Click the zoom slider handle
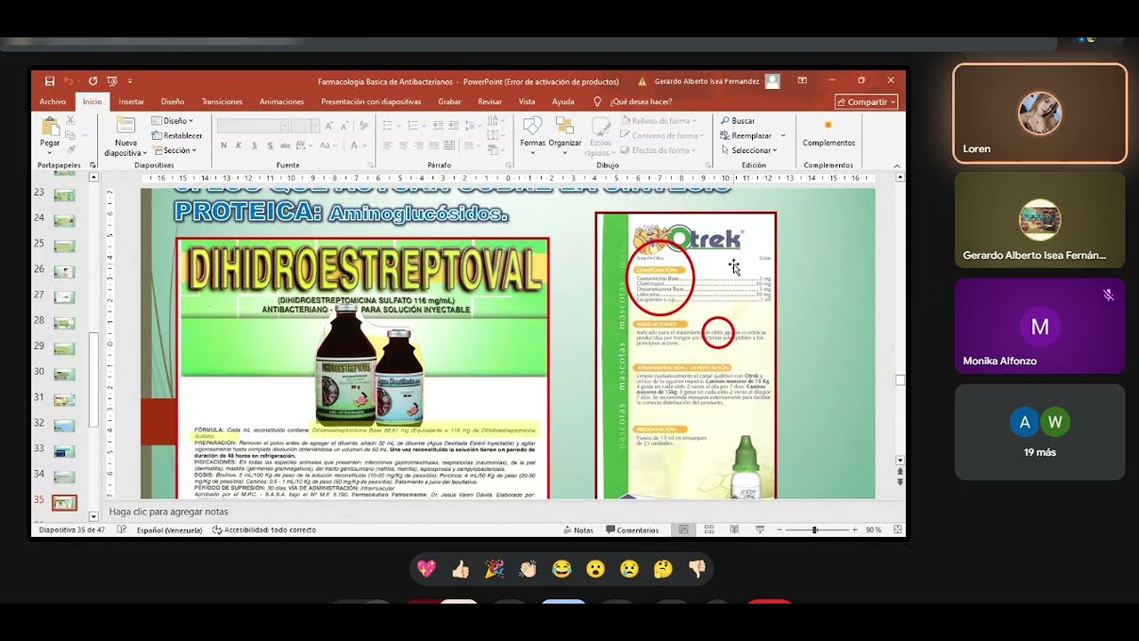The image size is (1139, 641). [x=813, y=530]
